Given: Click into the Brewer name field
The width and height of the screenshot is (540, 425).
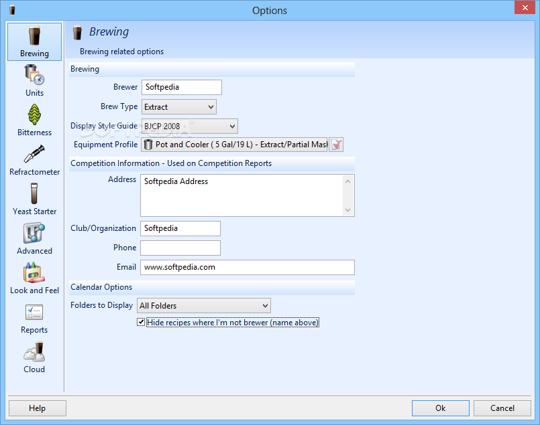Looking at the screenshot, I should click(182, 87).
